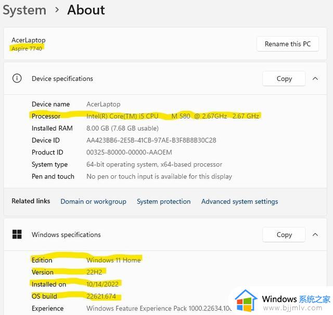The height and width of the screenshot is (315, 333).
Task: Select the Intel Core i5 M 580 processor value
Action: pos(173,116)
